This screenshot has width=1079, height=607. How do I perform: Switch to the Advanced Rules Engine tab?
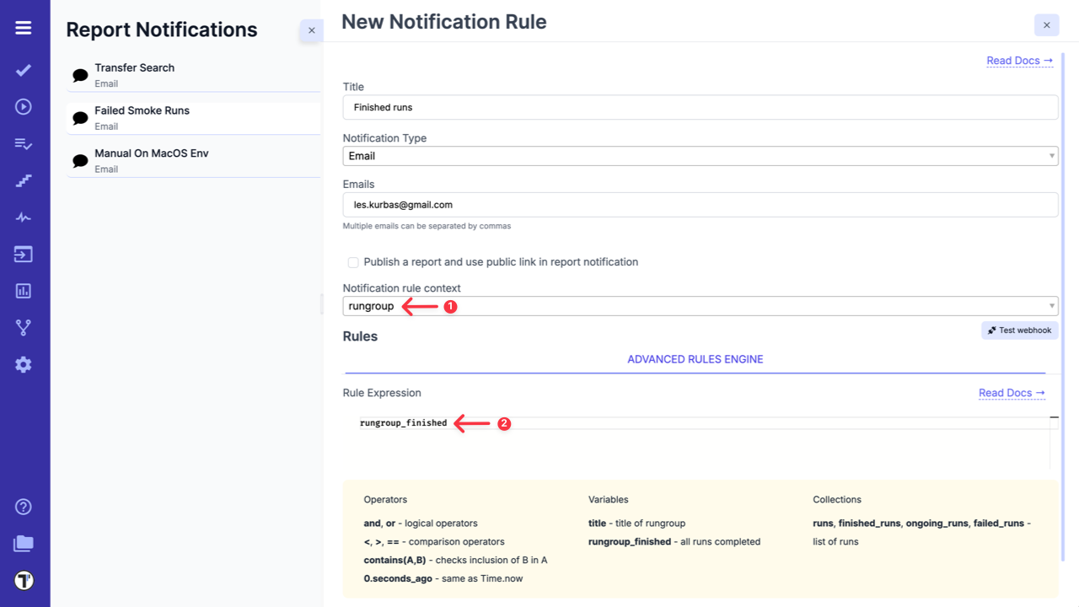[695, 359]
